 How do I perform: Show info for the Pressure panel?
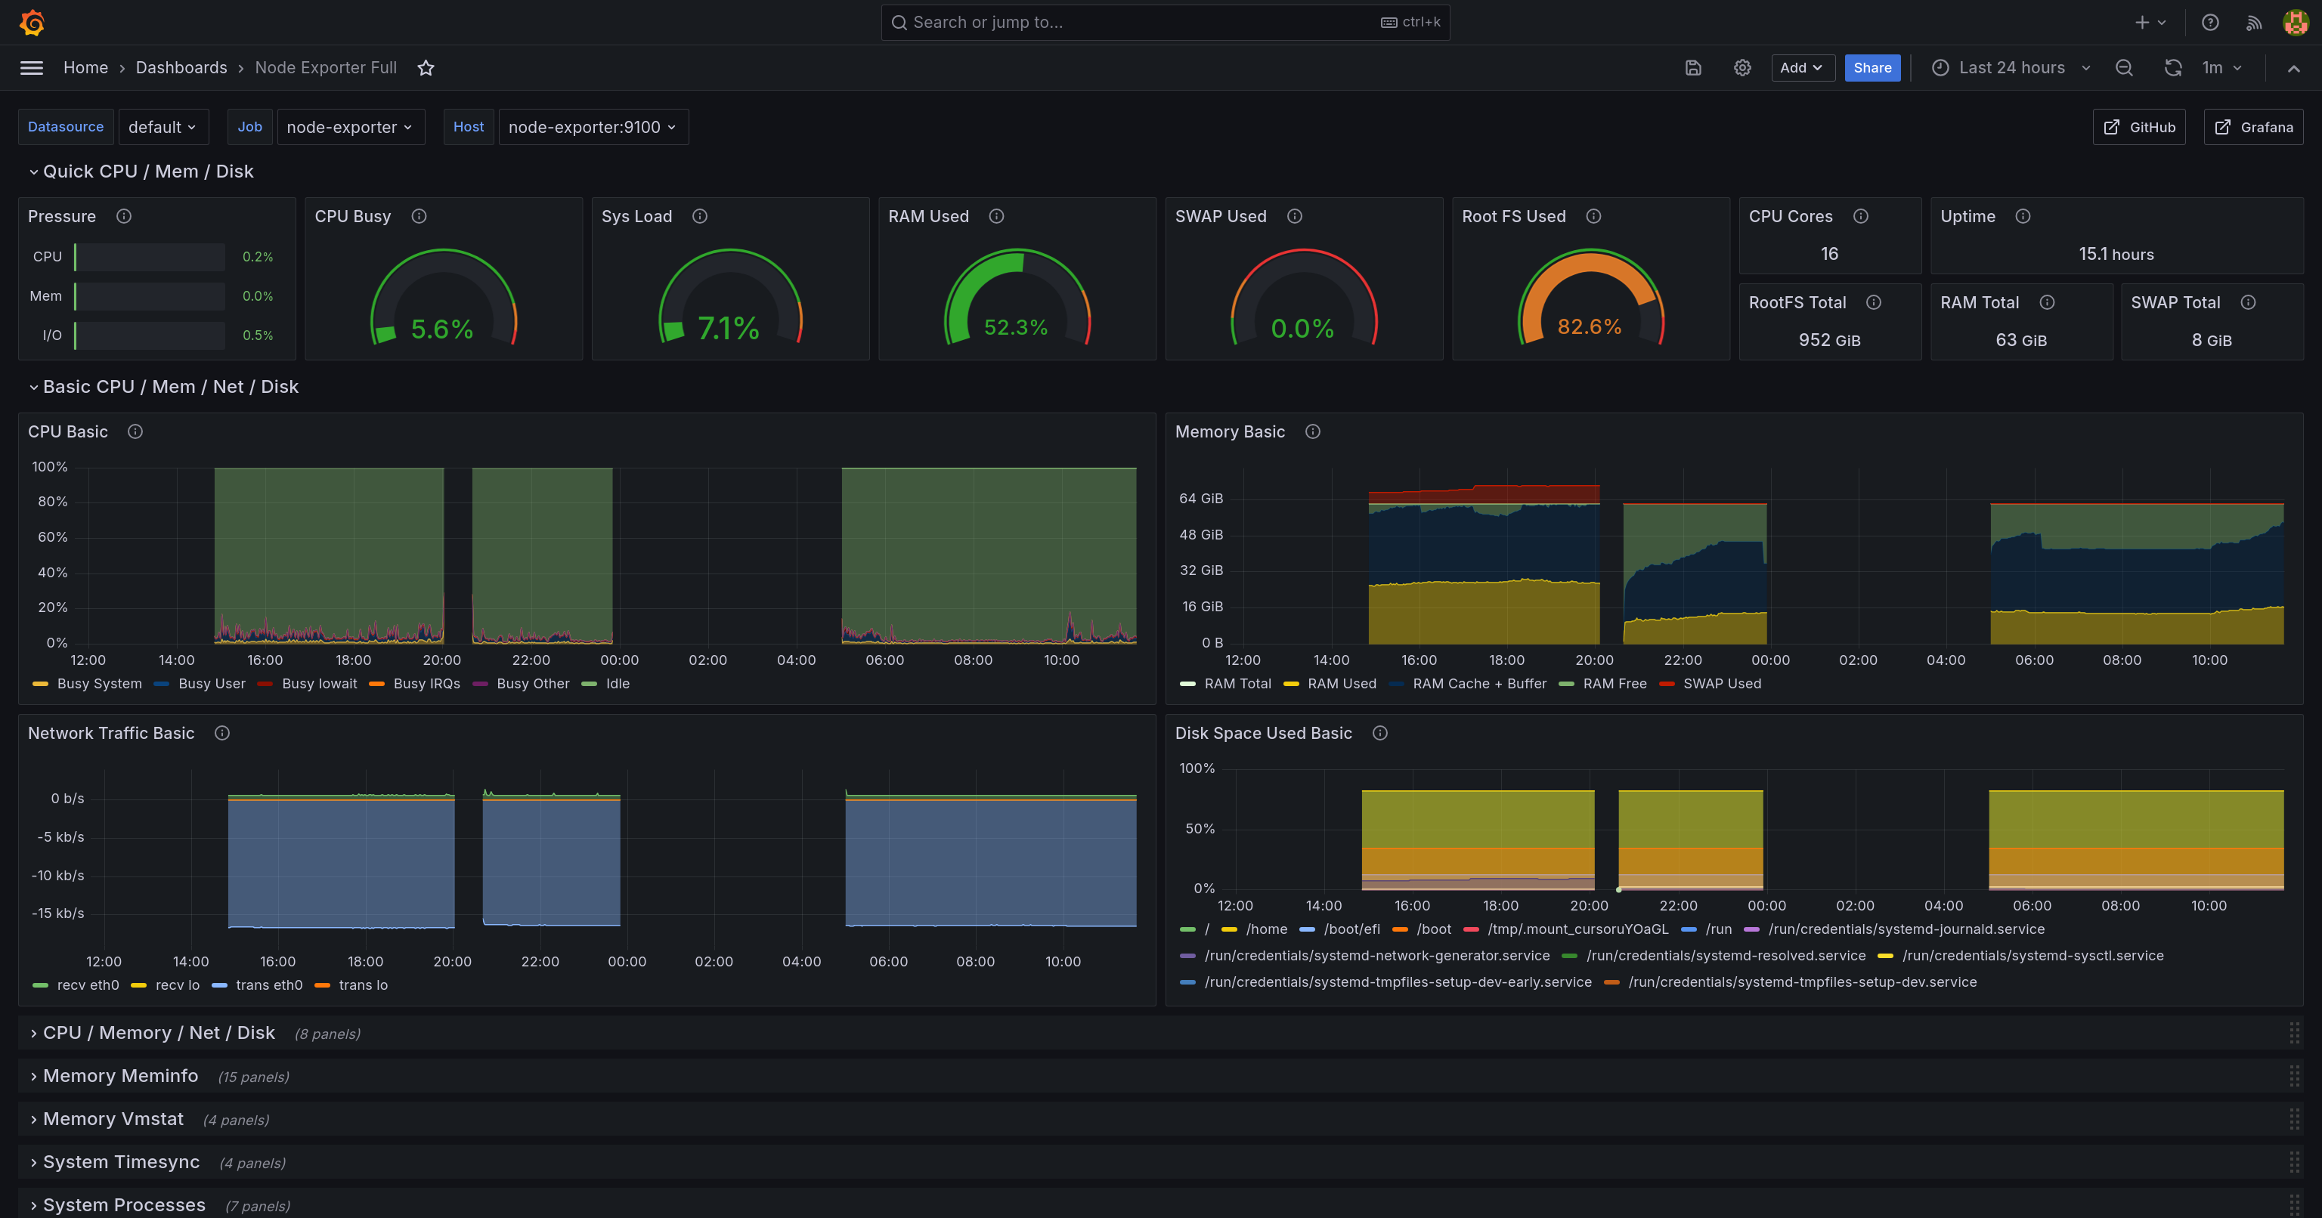pyautogui.click(x=125, y=216)
